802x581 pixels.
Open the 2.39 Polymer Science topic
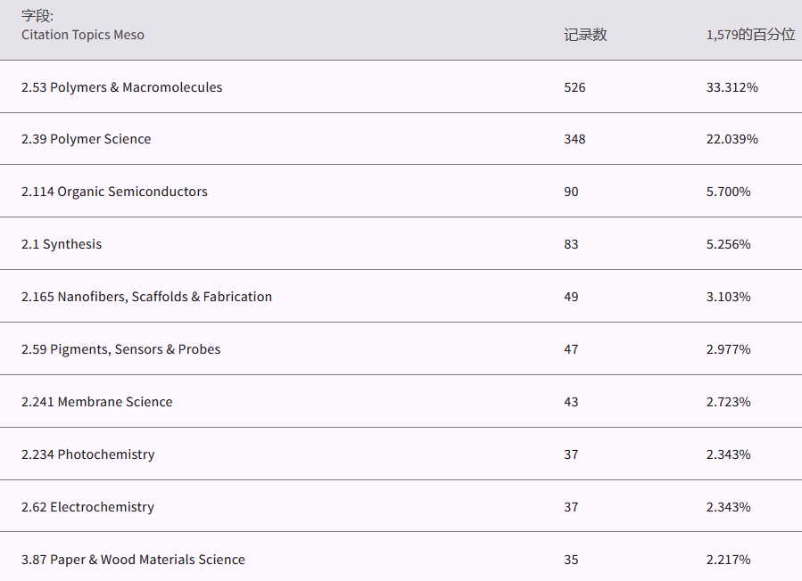tap(87, 139)
